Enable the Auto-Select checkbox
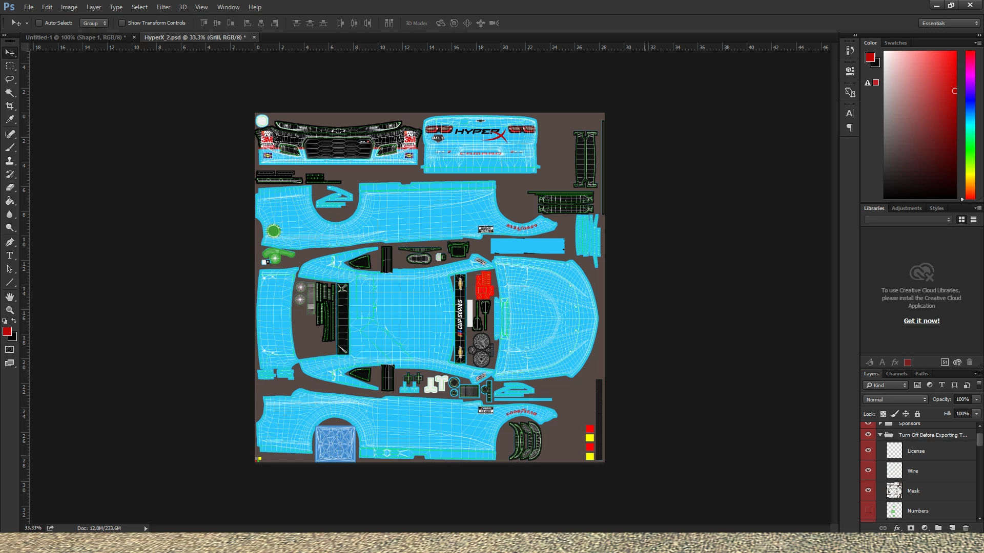 click(x=39, y=23)
